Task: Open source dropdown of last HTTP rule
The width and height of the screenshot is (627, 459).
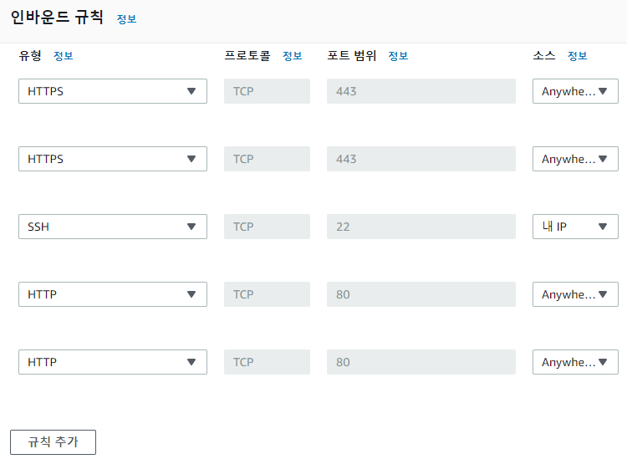Action: [x=575, y=362]
